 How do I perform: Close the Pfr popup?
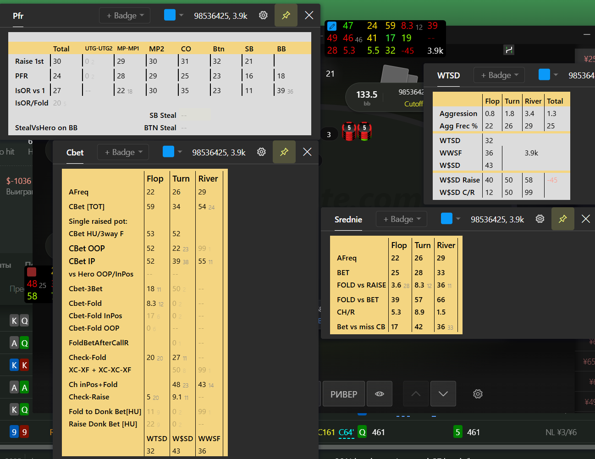309,15
